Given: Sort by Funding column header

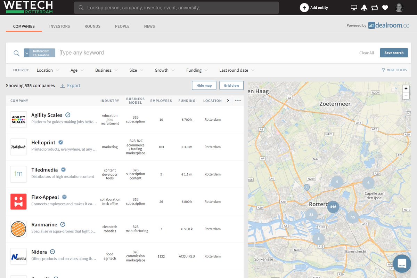Looking at the screenshot, I should click(x=187, y=101).
